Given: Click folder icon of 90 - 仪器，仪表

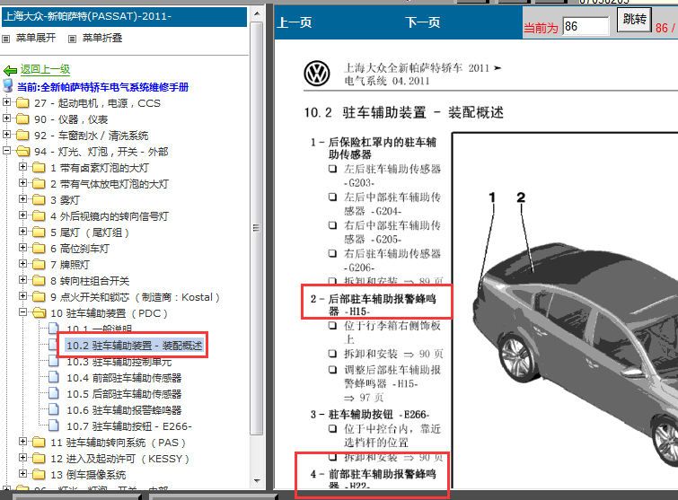Looking at the screenshot, I should pos(22,118).
